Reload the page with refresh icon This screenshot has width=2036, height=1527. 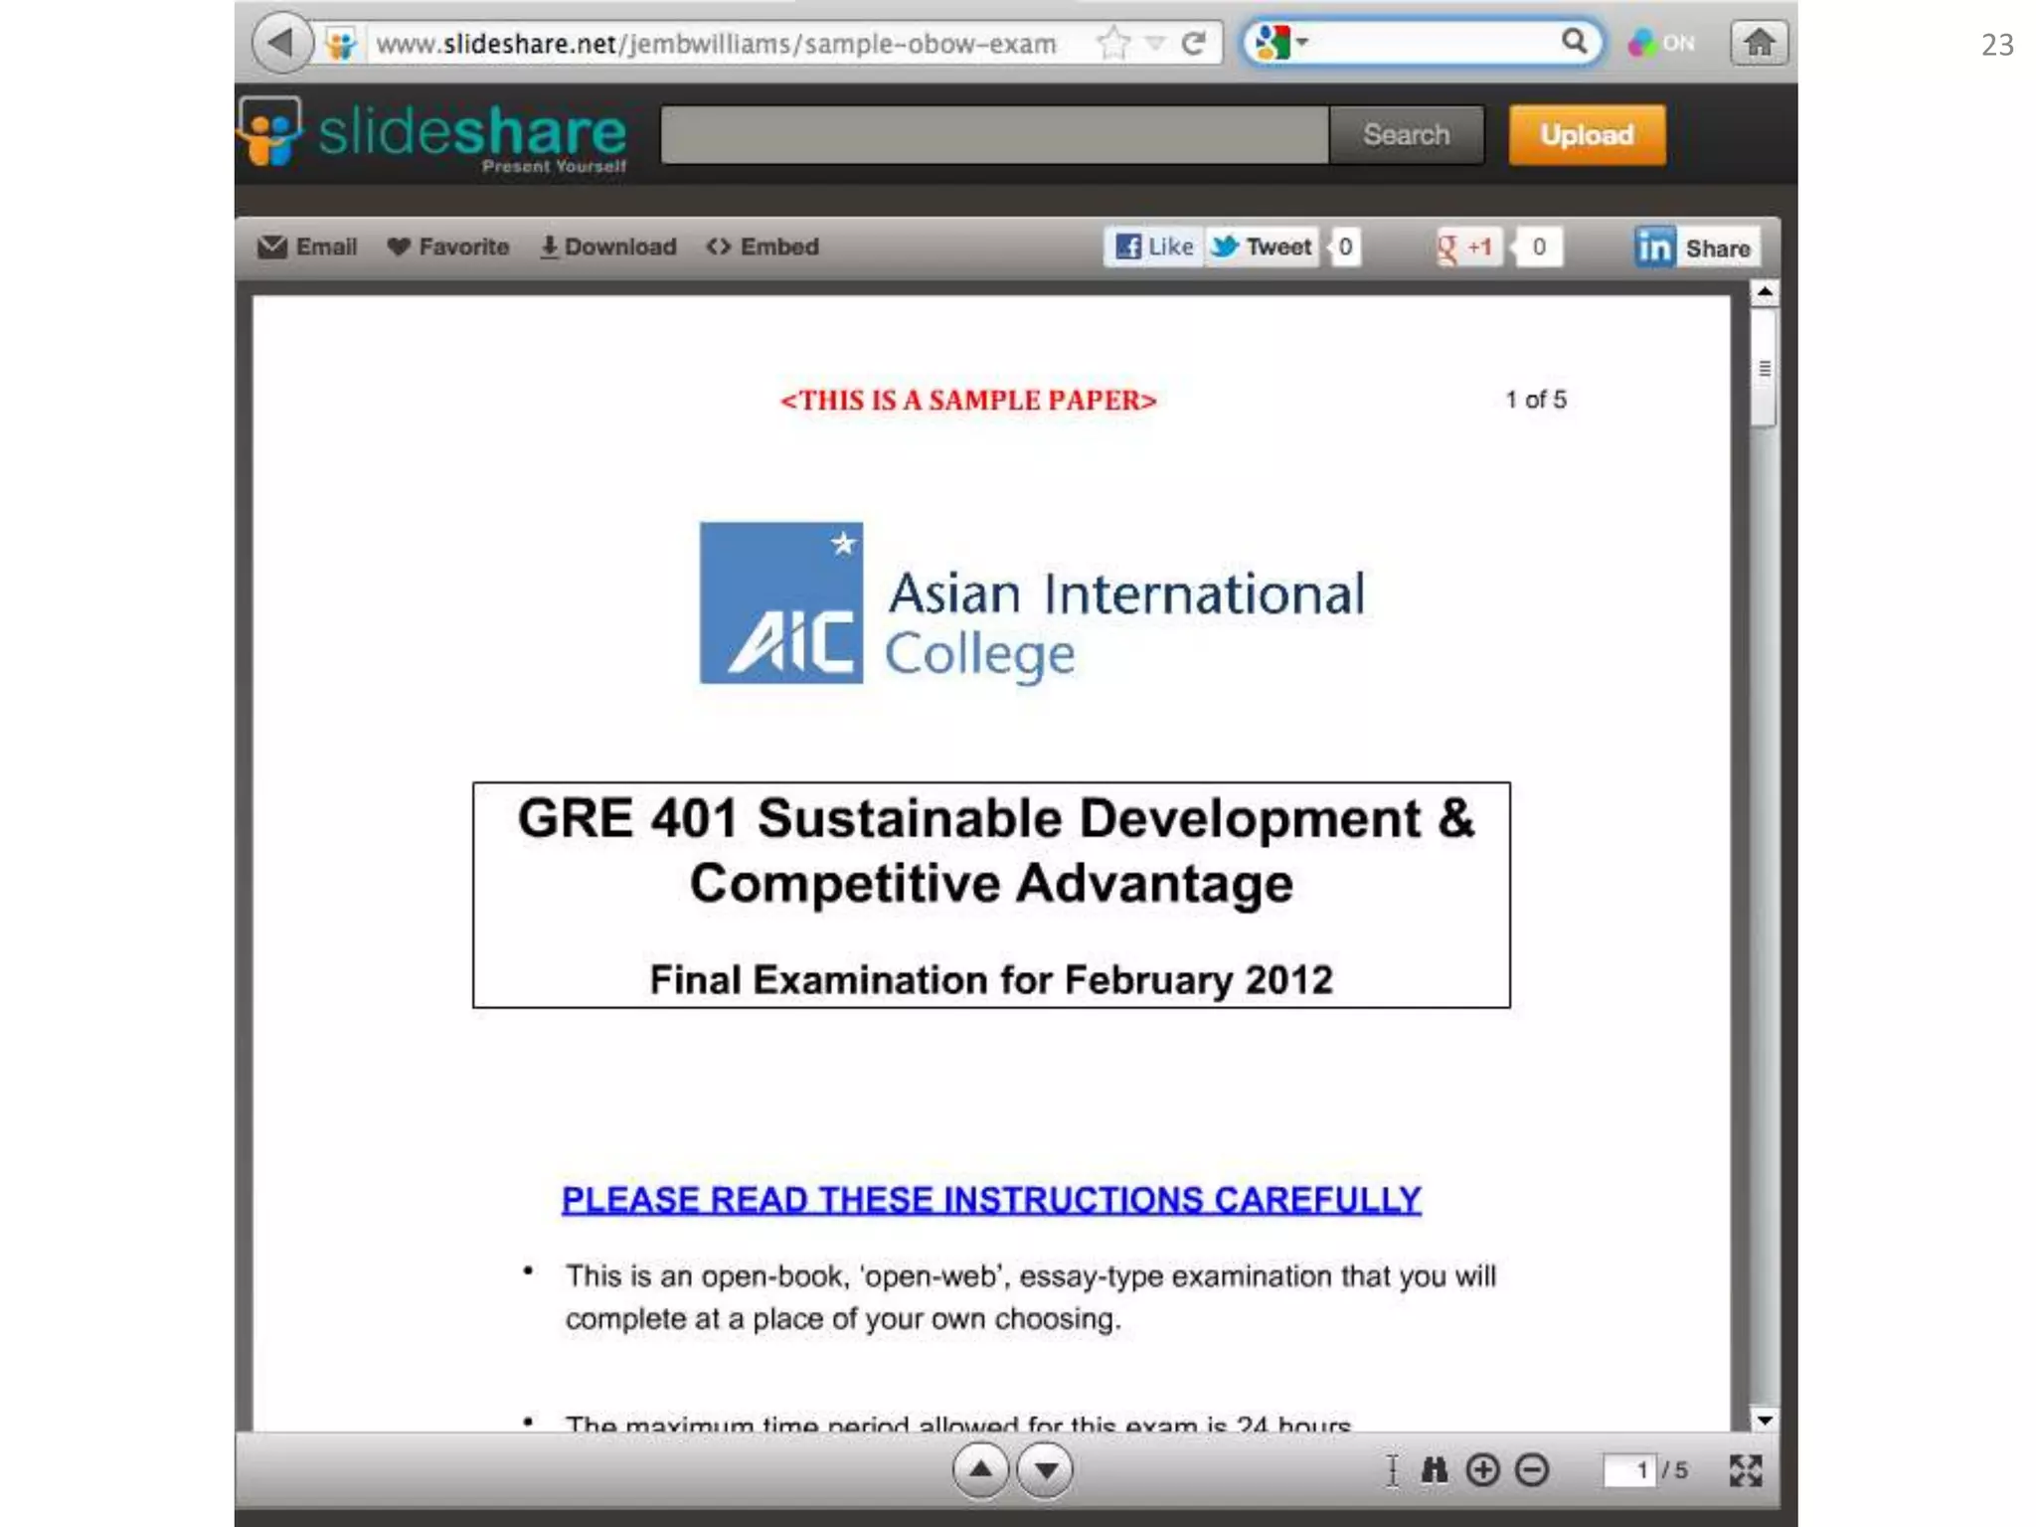click(x=1194, y=44)
